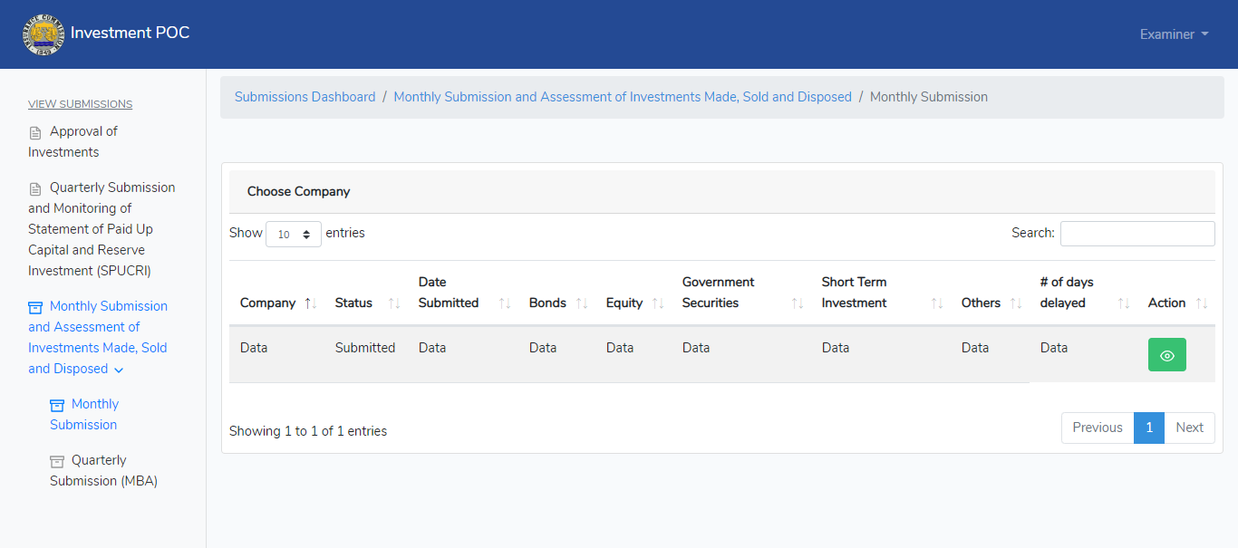The height and width of the screenshot is (548, 1238).
Task: Click the Quarterly Submission SPUCRI document icon
Action: point(35,188)
